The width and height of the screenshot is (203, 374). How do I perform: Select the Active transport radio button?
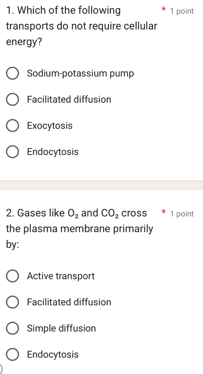(12, 276)
